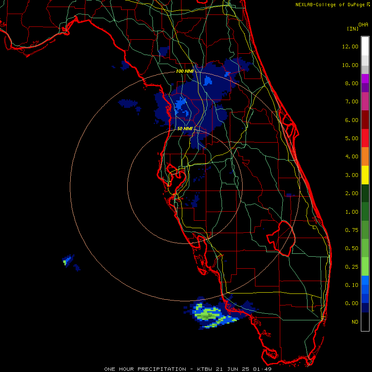Click the bright red 5.00 color swatch

point(365,138)
